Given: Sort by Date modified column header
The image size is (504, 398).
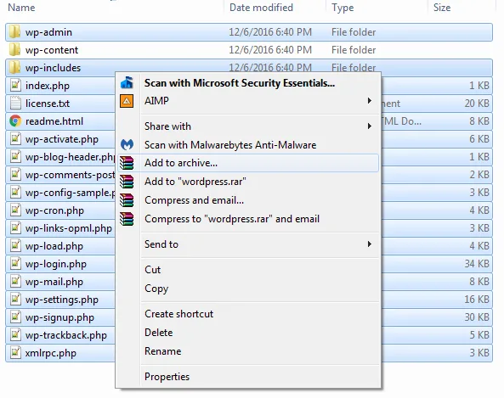Looking at the screenshot, I should pos(261,8).
